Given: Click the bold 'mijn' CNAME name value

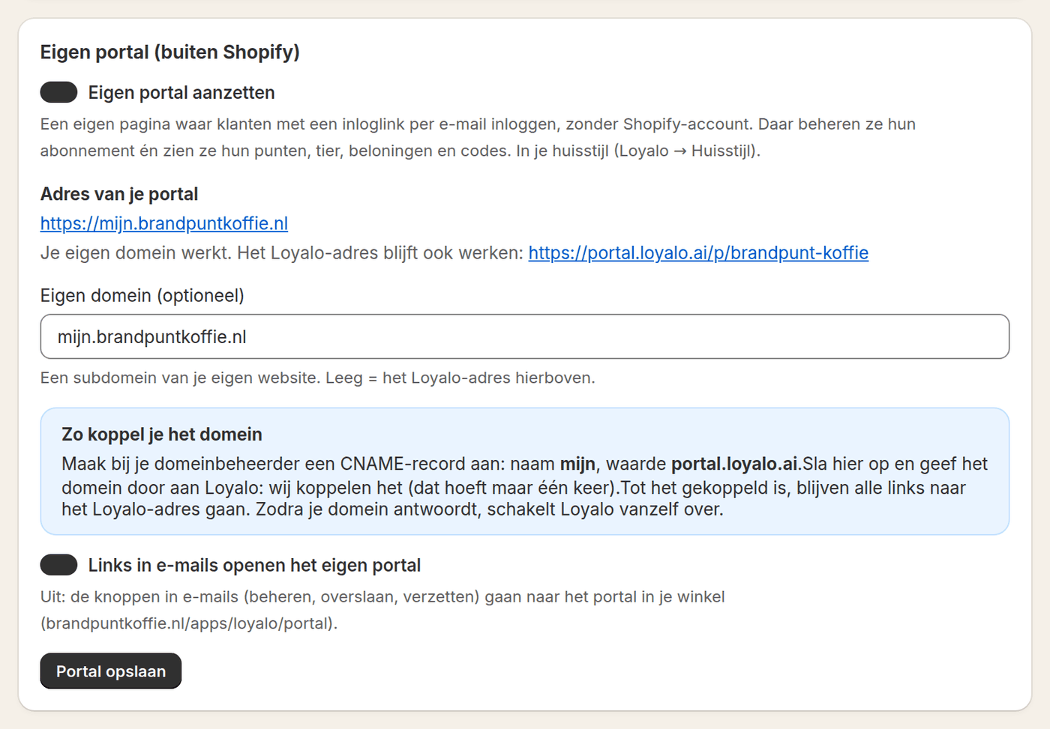Looking at the screenshot, I should 577,464.
